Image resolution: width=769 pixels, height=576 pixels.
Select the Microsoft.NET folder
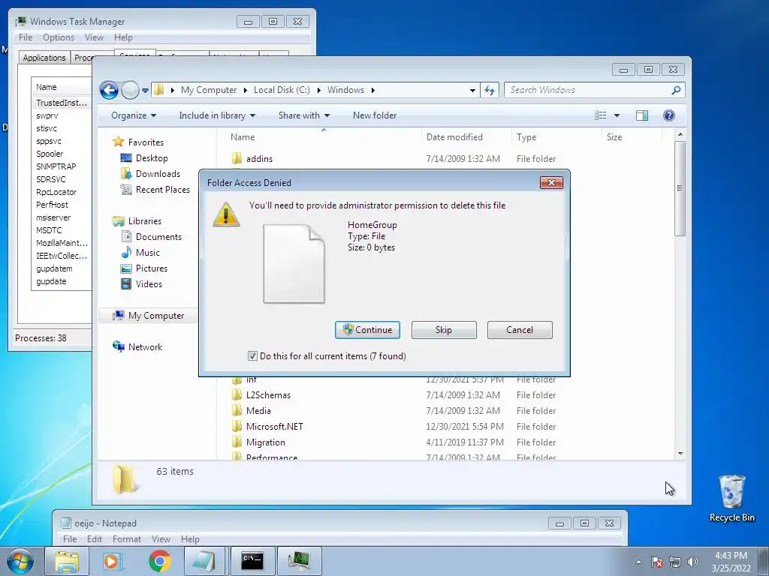pyautogui.click(x=267, y=427)
